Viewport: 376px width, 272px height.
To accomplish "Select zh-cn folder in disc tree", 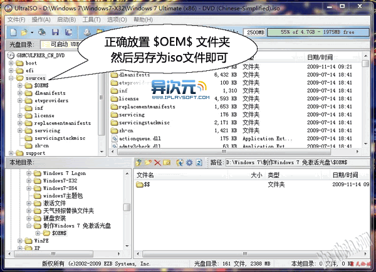I will (x=41, y=145).
